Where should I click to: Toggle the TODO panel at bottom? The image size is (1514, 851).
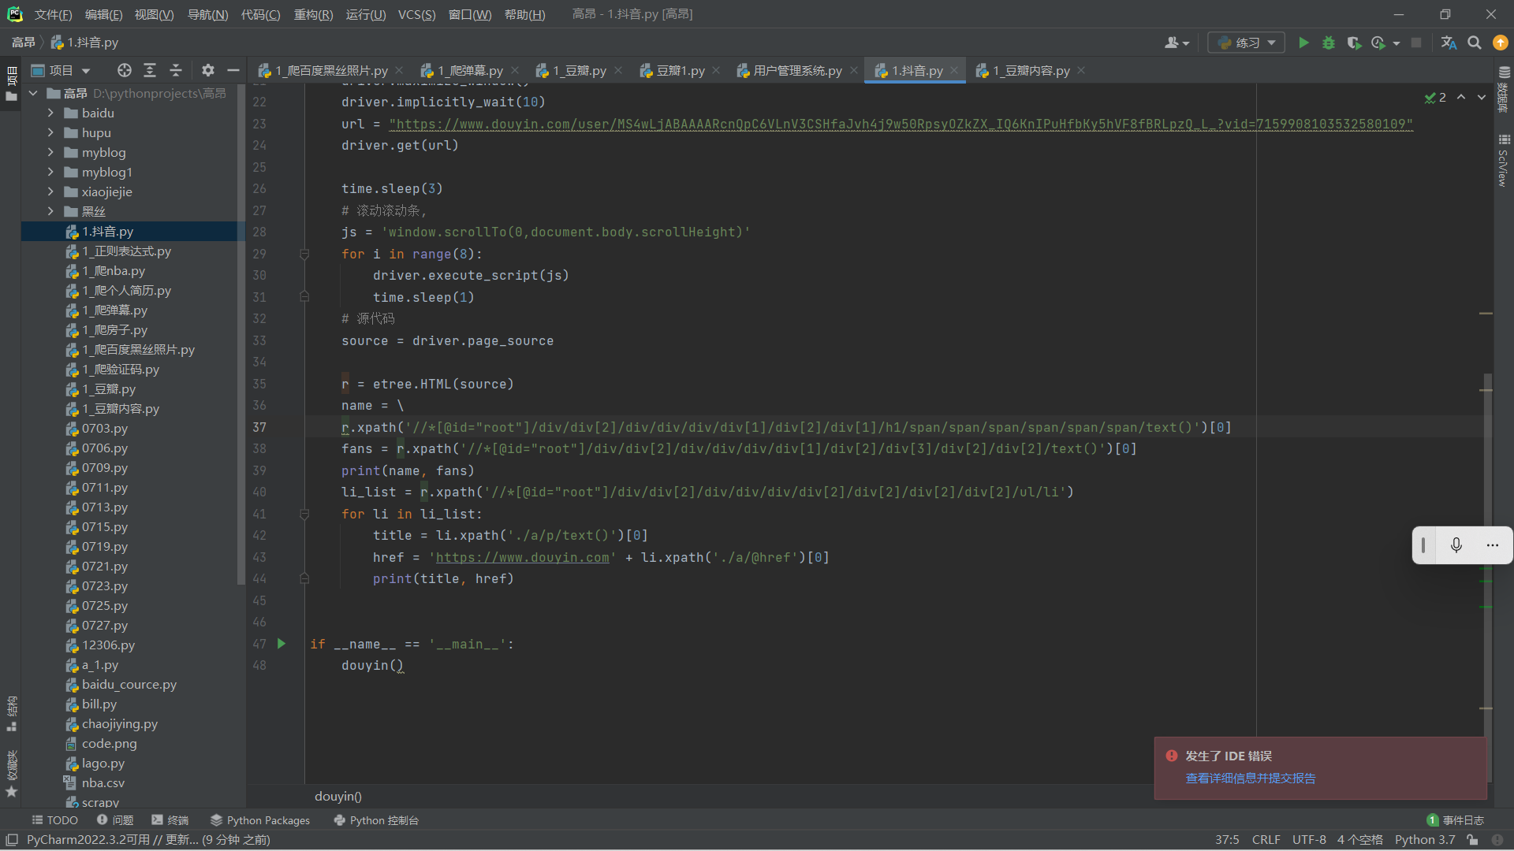56,819
